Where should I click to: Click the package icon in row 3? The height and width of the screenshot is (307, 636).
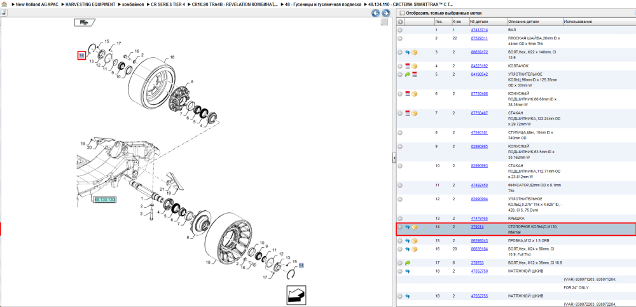(415, 52)
